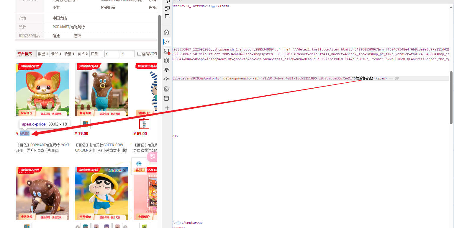The height and width of the screenshot is (228, 454).
Task: Open crawling brown bear product image
Action: pos(43,193)
